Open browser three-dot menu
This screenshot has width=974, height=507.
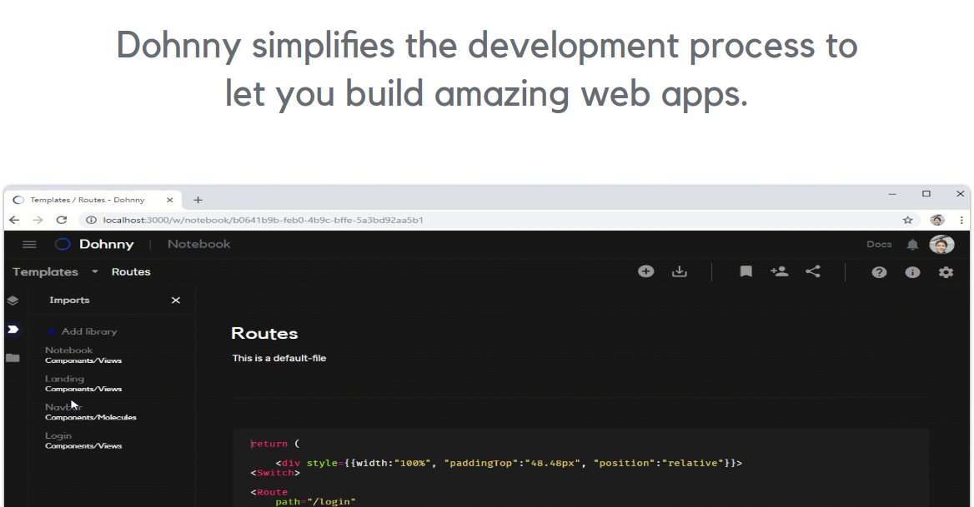(x=961, y=220)
